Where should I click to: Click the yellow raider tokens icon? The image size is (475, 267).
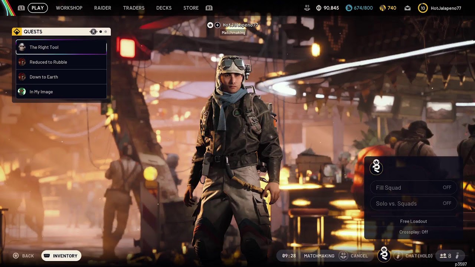[x=383, y=8]
